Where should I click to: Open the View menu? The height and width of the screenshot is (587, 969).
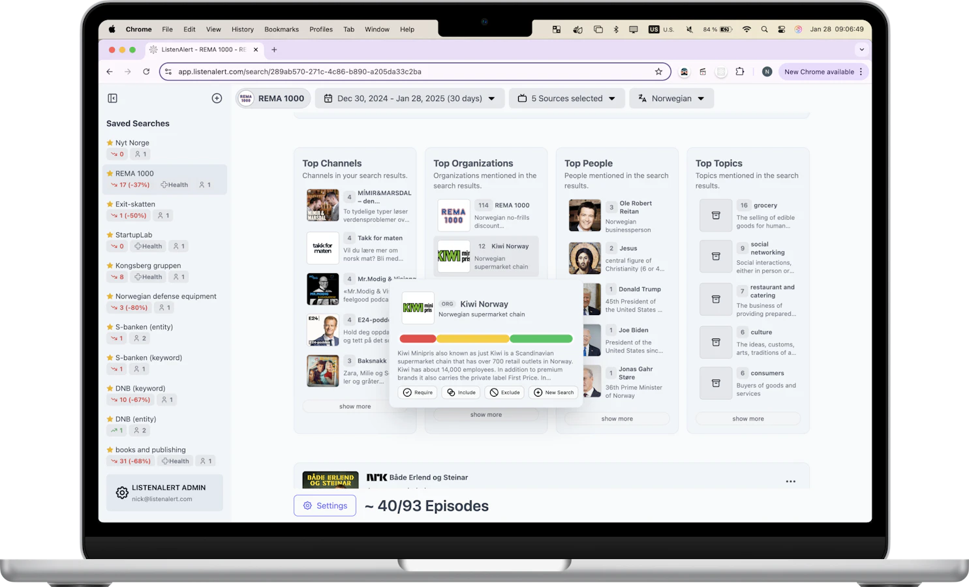coord(213,29)
